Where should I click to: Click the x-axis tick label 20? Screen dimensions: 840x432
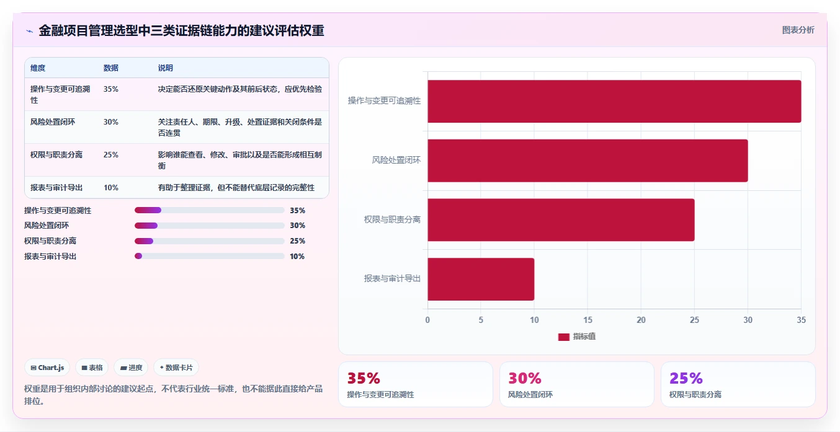(x=641, y=320)
